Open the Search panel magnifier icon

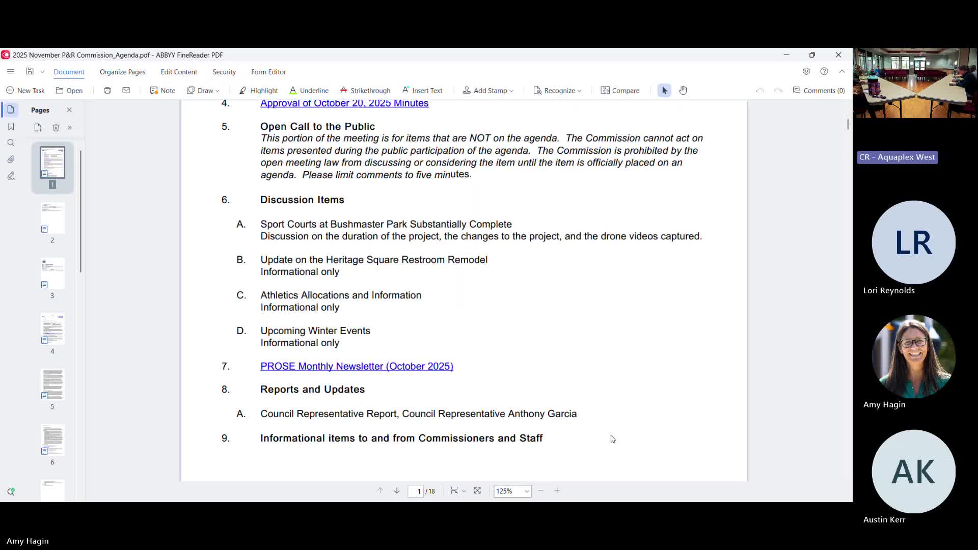11,143
